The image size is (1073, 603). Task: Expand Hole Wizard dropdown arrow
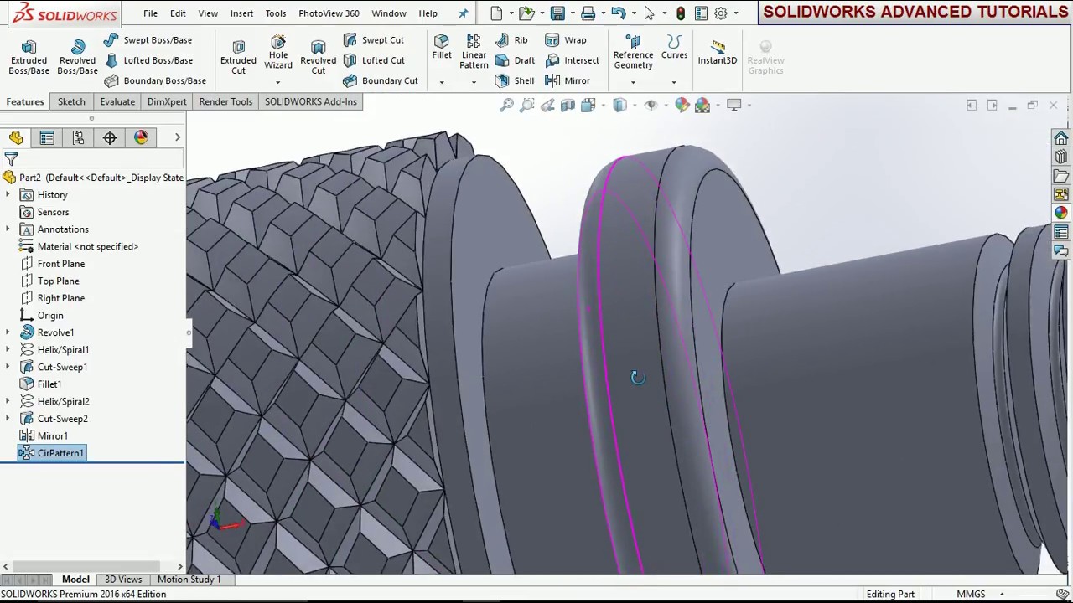(278, 82)
